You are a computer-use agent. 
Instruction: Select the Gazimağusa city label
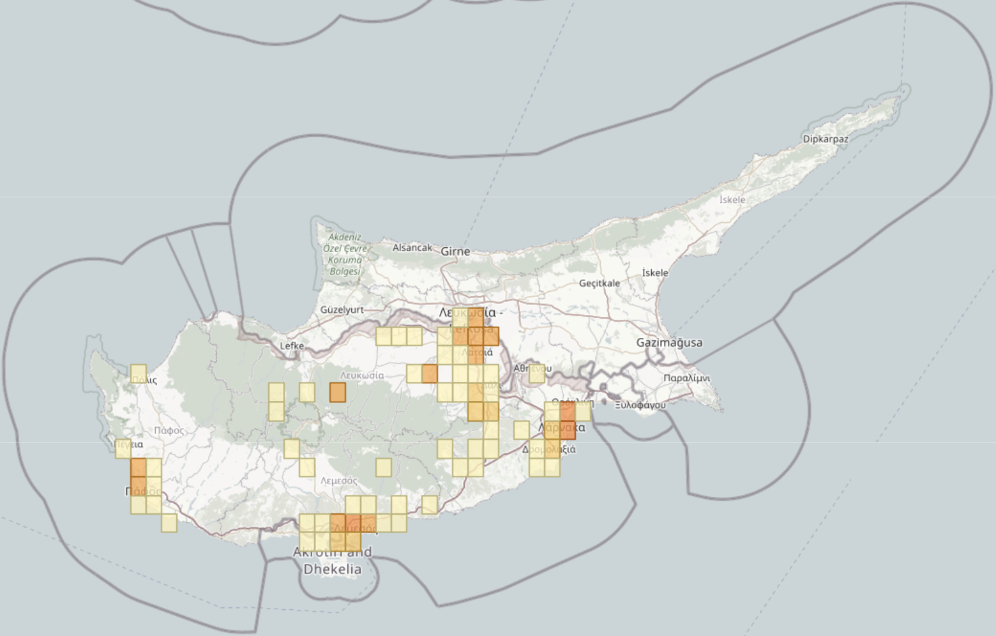(x=669, y=344)
